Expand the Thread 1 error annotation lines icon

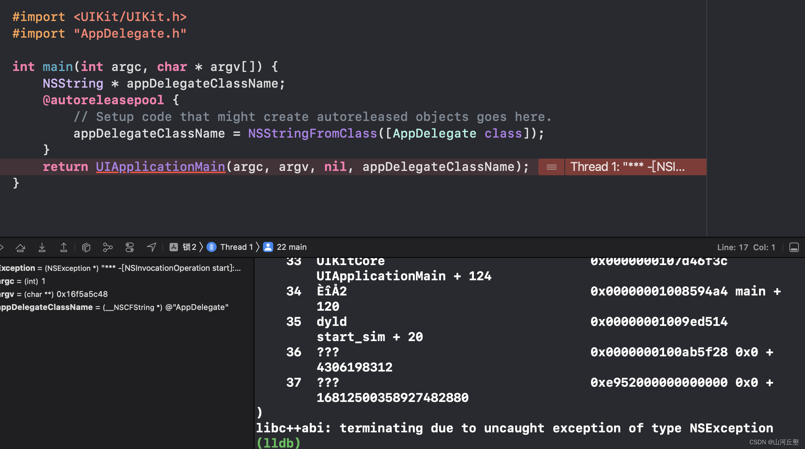click(551, 167)
